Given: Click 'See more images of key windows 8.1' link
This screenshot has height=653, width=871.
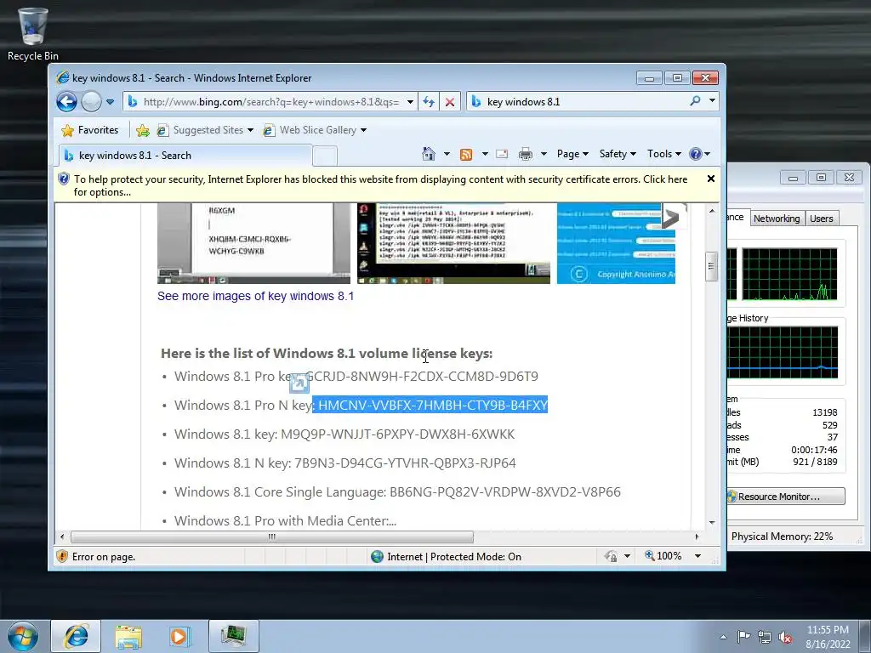Looking at the screenshot, I should click(255, 296).
